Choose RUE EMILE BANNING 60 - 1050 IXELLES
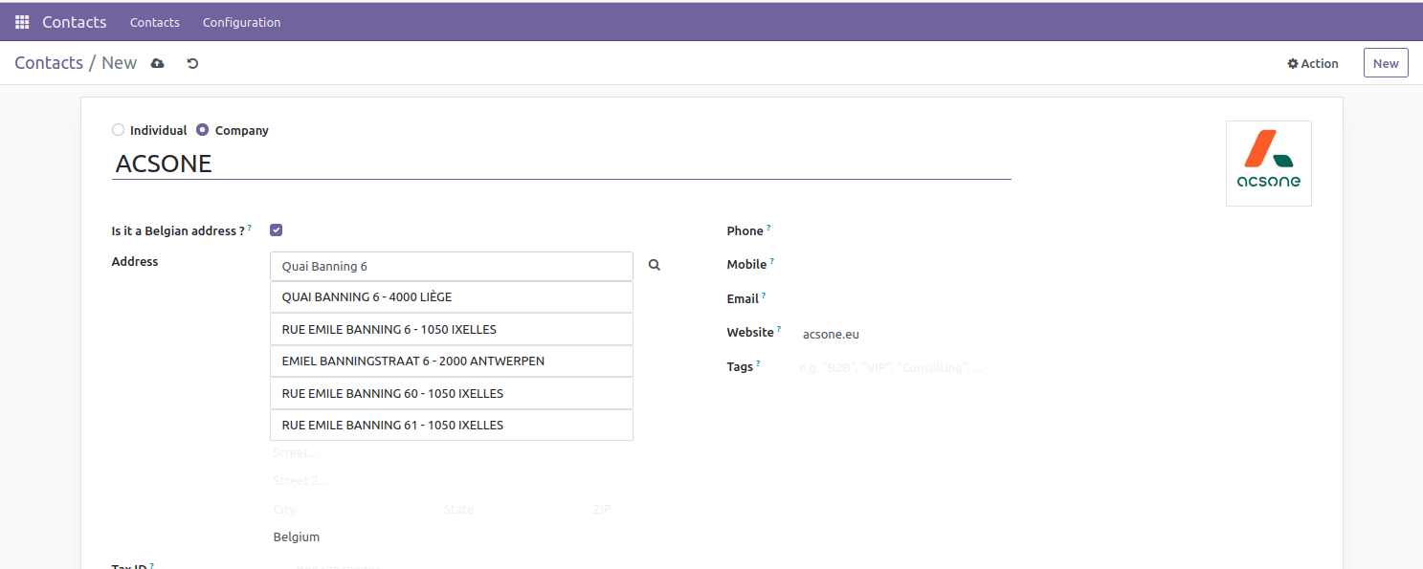This screenshot has width=1423, height=569. coord(452,393)
